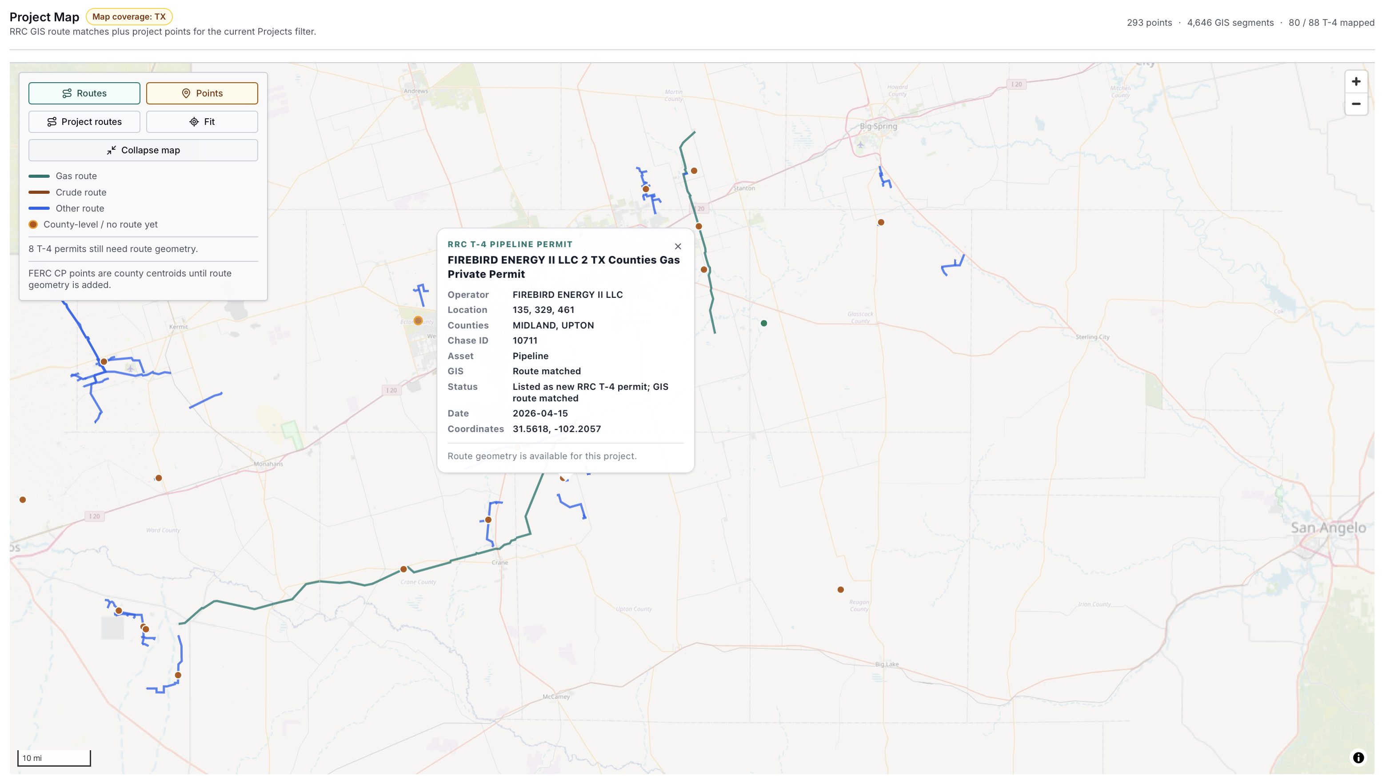This screenshot has height=776, width=1382.
Task: Click the Chase ID value 10711
Action: tap(524, 341)
